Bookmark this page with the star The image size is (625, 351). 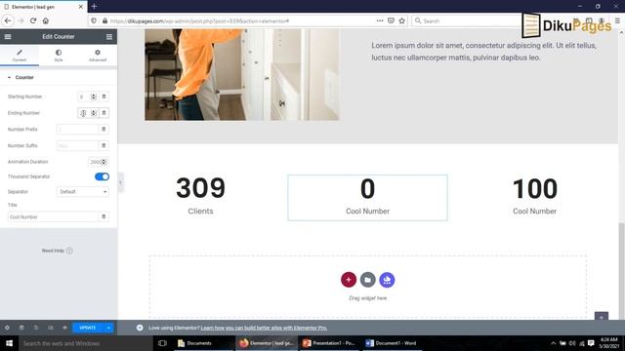coord(401,20)
